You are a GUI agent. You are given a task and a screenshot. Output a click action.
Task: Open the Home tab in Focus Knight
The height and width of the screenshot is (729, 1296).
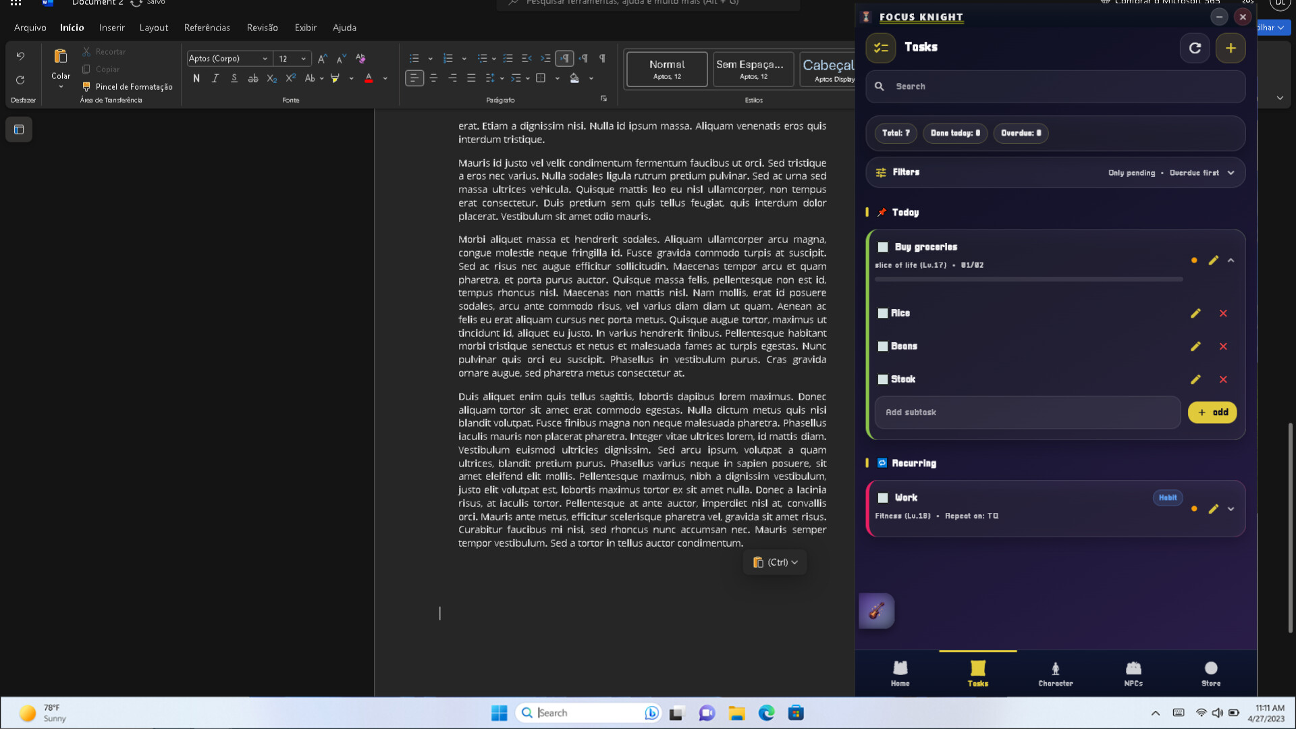[x=900, y=673]
